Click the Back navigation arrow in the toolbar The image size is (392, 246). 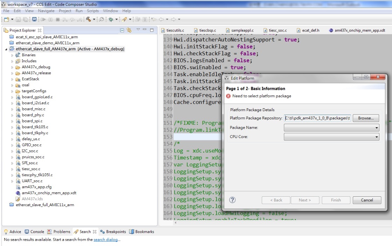tap(161, 19)
